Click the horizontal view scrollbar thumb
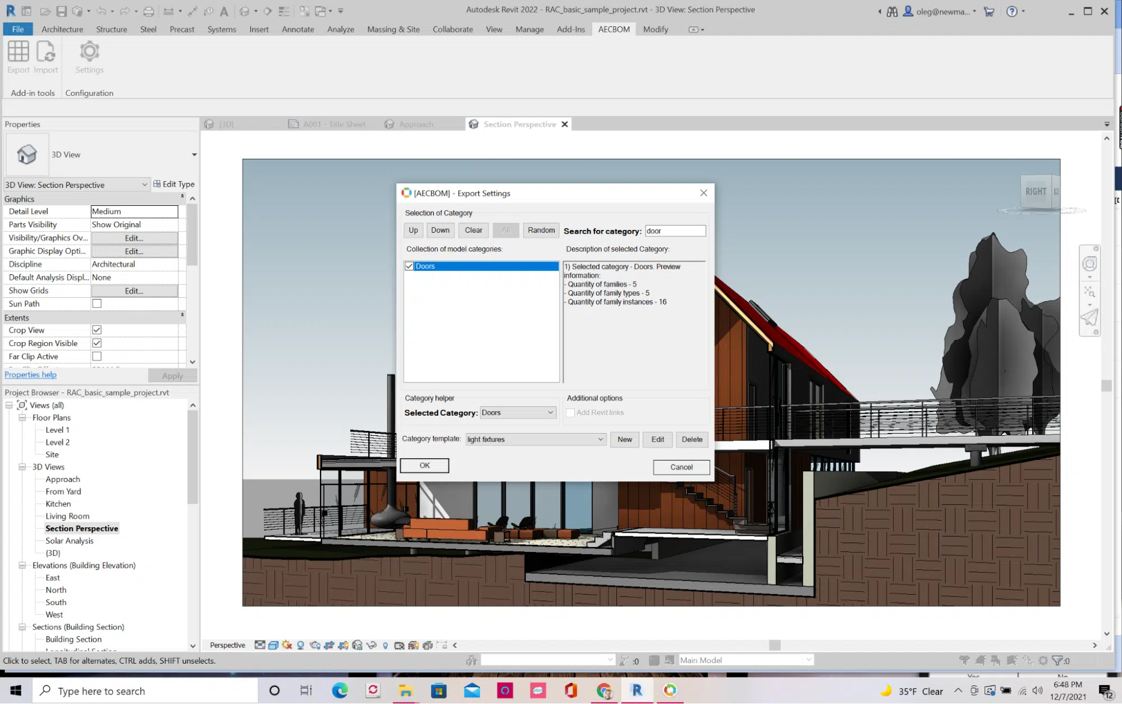This screenshot has width=1122, height=704. 775,645
